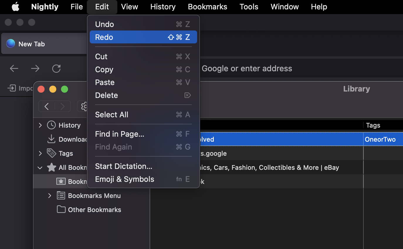
Task: Click the Other Bookmarks folder icon
Action: [x=61, y=209]
